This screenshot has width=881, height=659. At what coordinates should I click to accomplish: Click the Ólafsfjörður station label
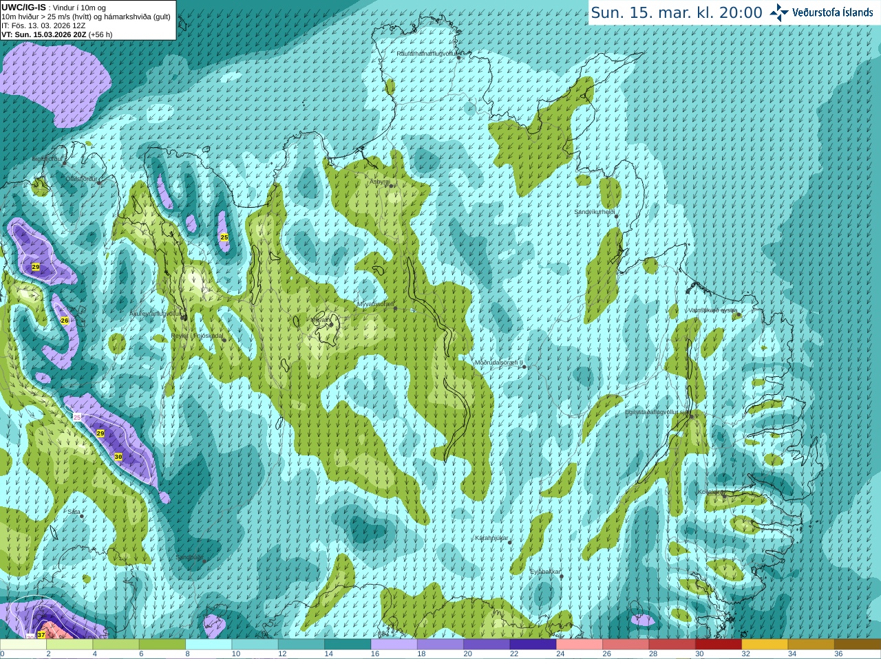(81, 179)
